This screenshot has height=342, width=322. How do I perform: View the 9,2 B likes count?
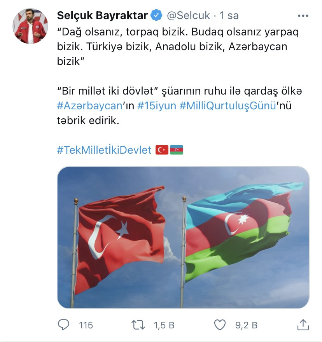click(246, 325)
